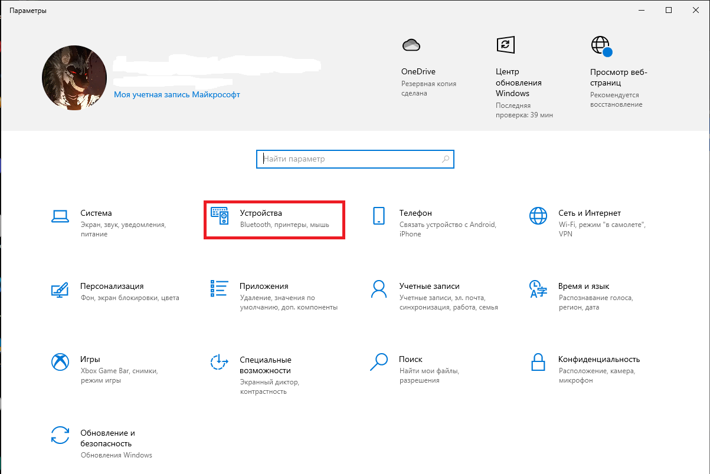Click the web browsing globe icon
The image size is (710, 474).
click(601, 45)
